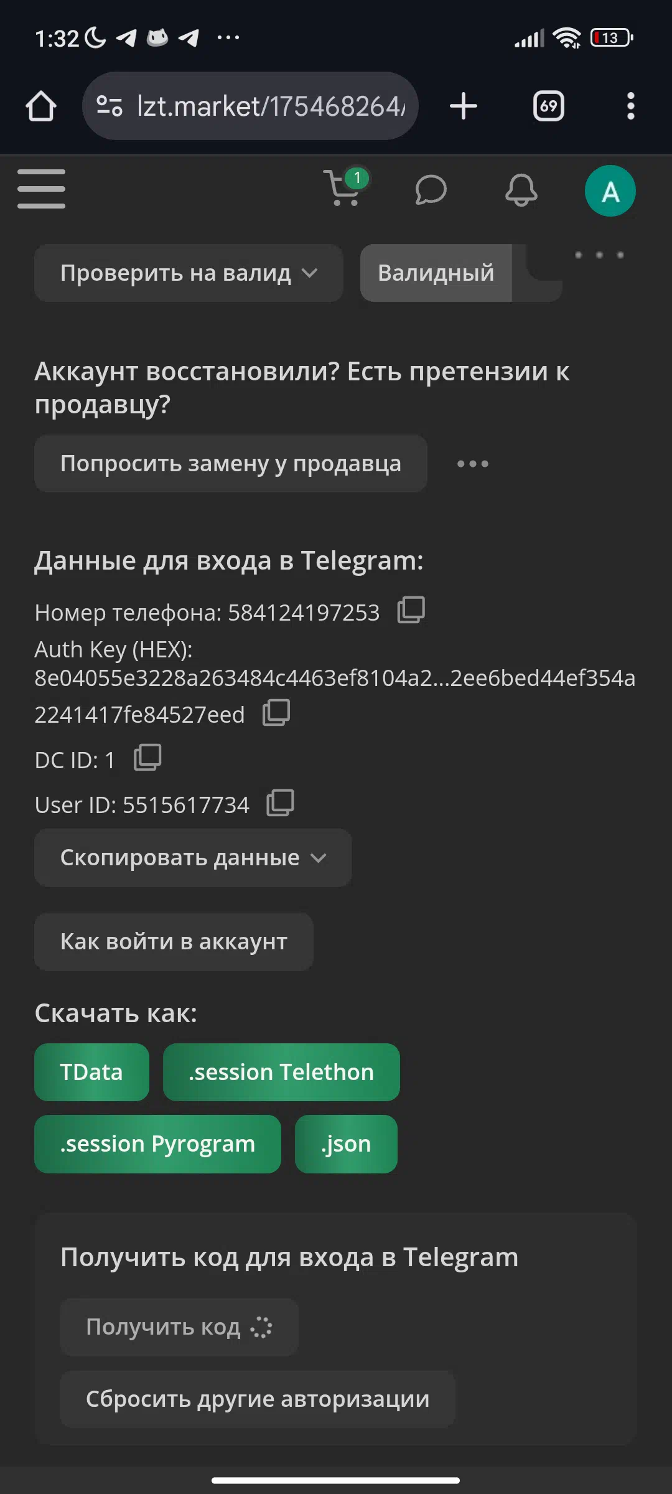The width and height of the screenshot is (672, 1494).
Task: Open the notifications bell icon
Action: [x=521, y=190]
